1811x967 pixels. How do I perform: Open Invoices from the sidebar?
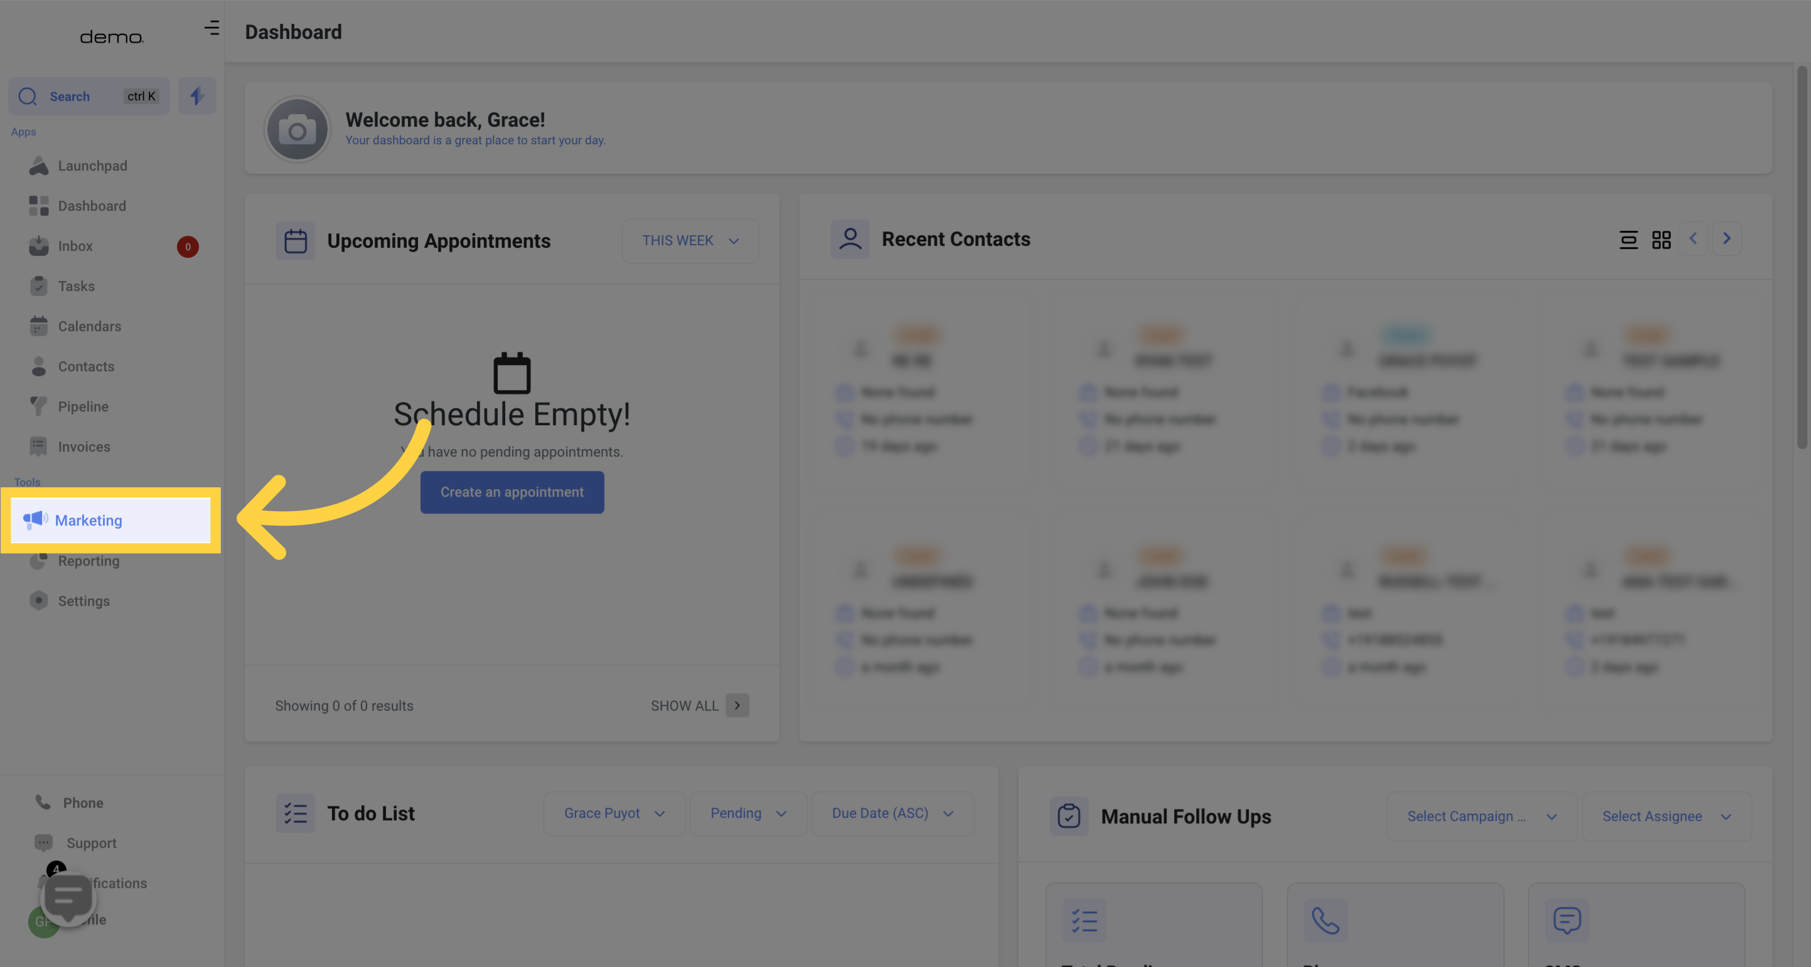pos(83,447)
